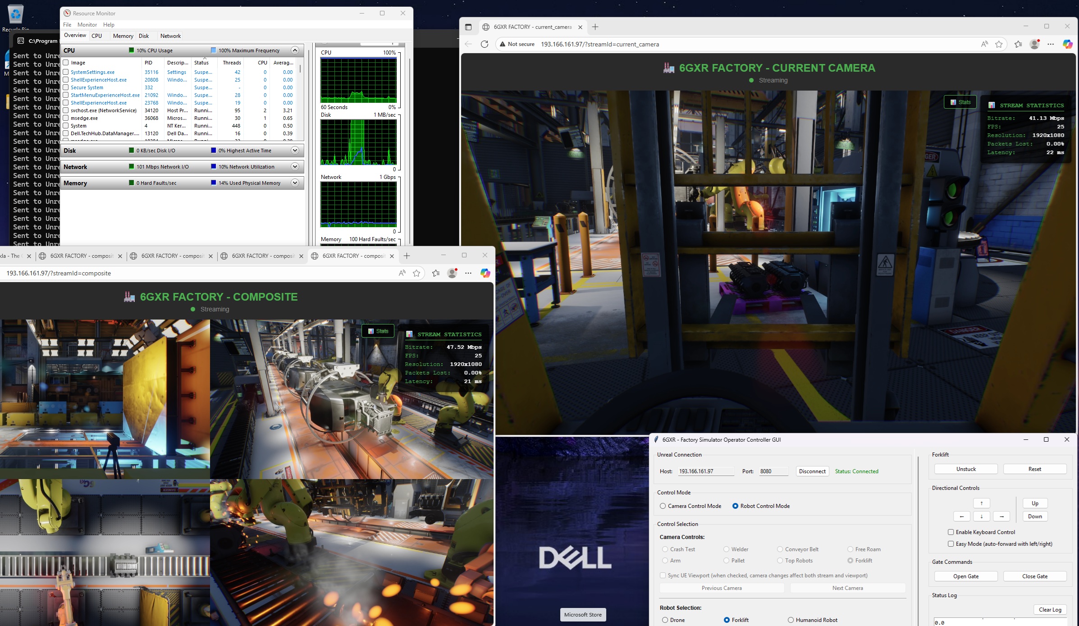
Task: Open Copilot in the Edge toolbar
Action: point(1067,44)
